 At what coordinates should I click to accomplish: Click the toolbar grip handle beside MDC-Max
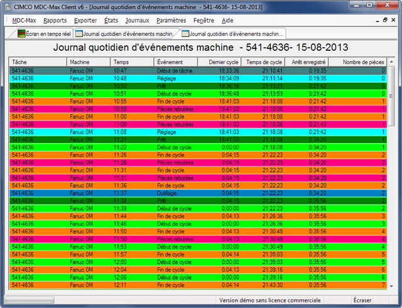click(7, 20)
